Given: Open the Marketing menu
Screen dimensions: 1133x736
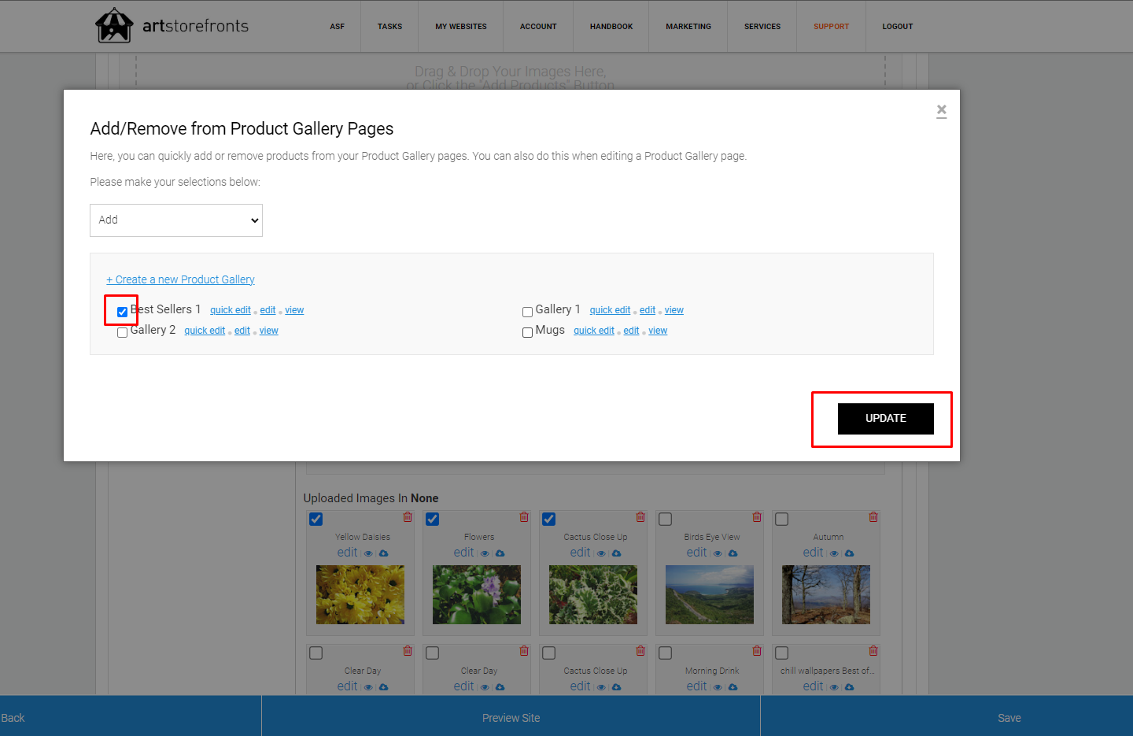Looking at the screenshot, I should pyautogui.click(x=688, y=27).
